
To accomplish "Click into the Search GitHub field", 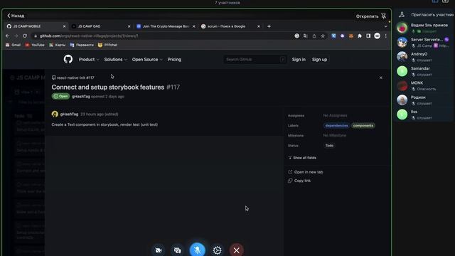I will [x=255, y=60].
